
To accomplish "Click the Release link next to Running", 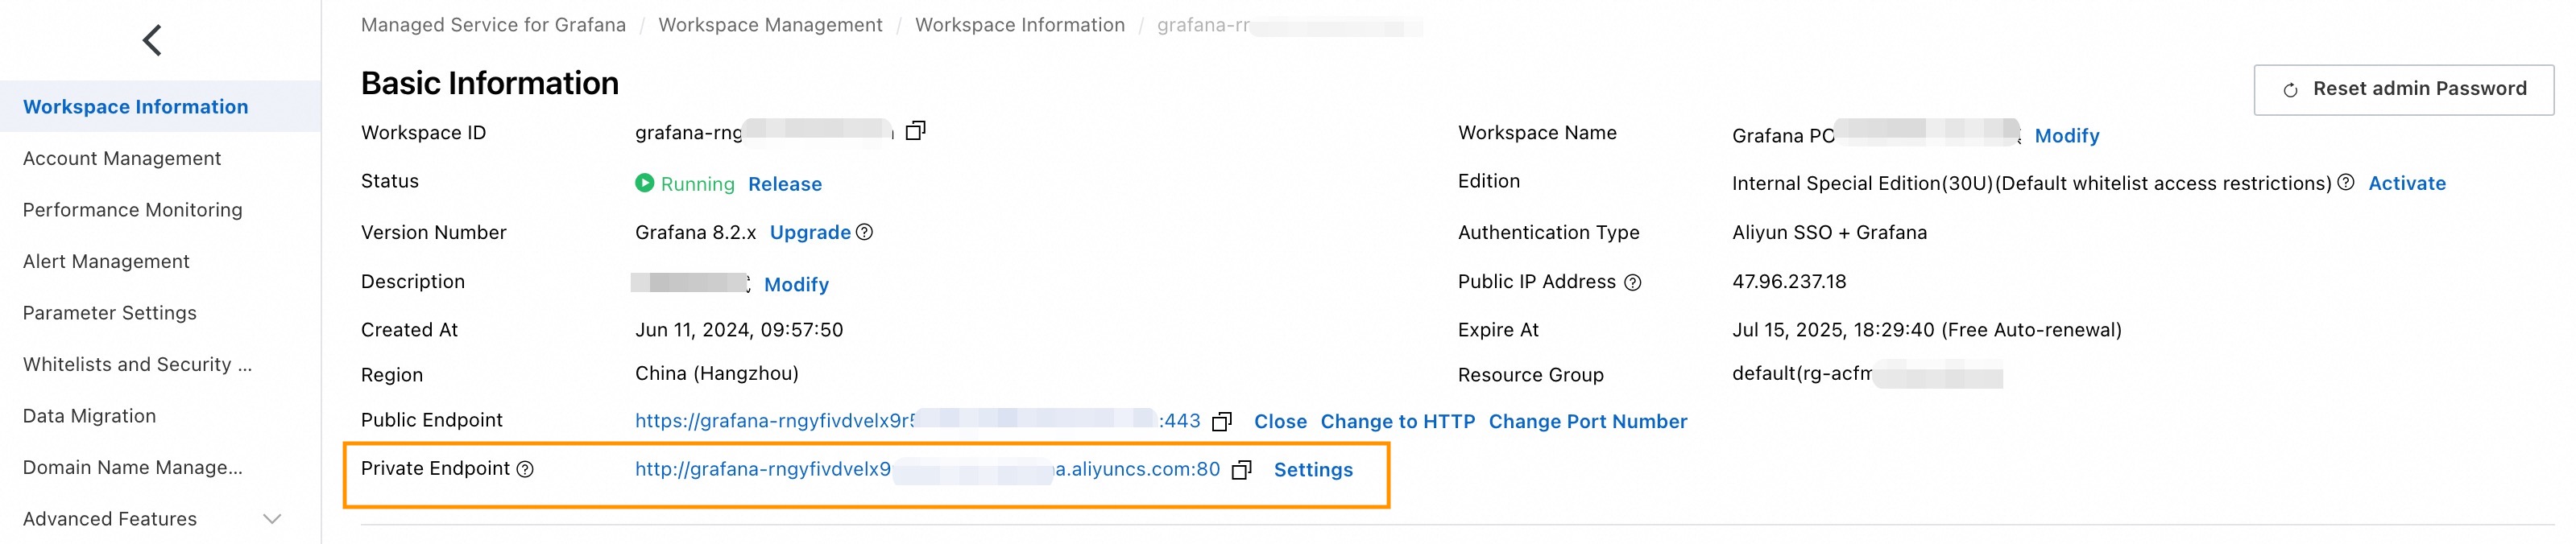I will coord(785,184).
